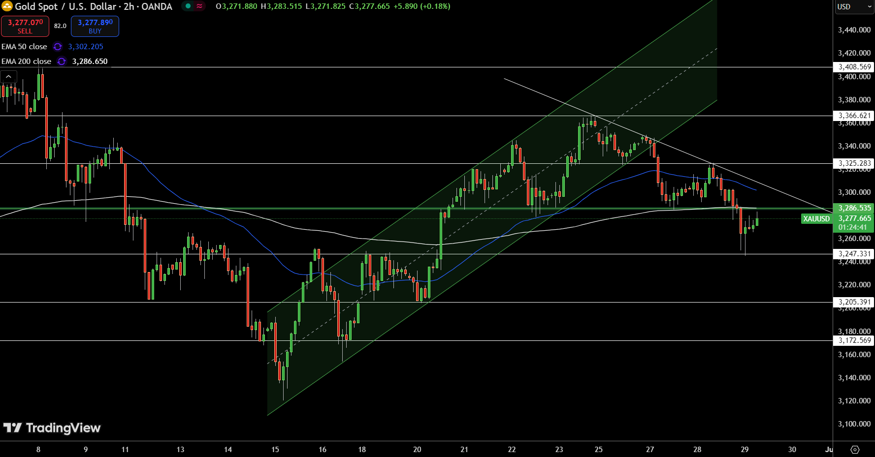Select the EMA 200 close indicator label

pyautogui.click(x=26, y=61)
